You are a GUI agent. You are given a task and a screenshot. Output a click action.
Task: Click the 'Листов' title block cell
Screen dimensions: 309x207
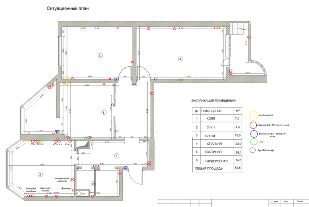300,201
